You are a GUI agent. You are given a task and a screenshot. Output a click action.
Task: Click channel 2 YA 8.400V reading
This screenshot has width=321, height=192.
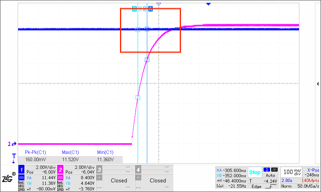tap(80, 178)
